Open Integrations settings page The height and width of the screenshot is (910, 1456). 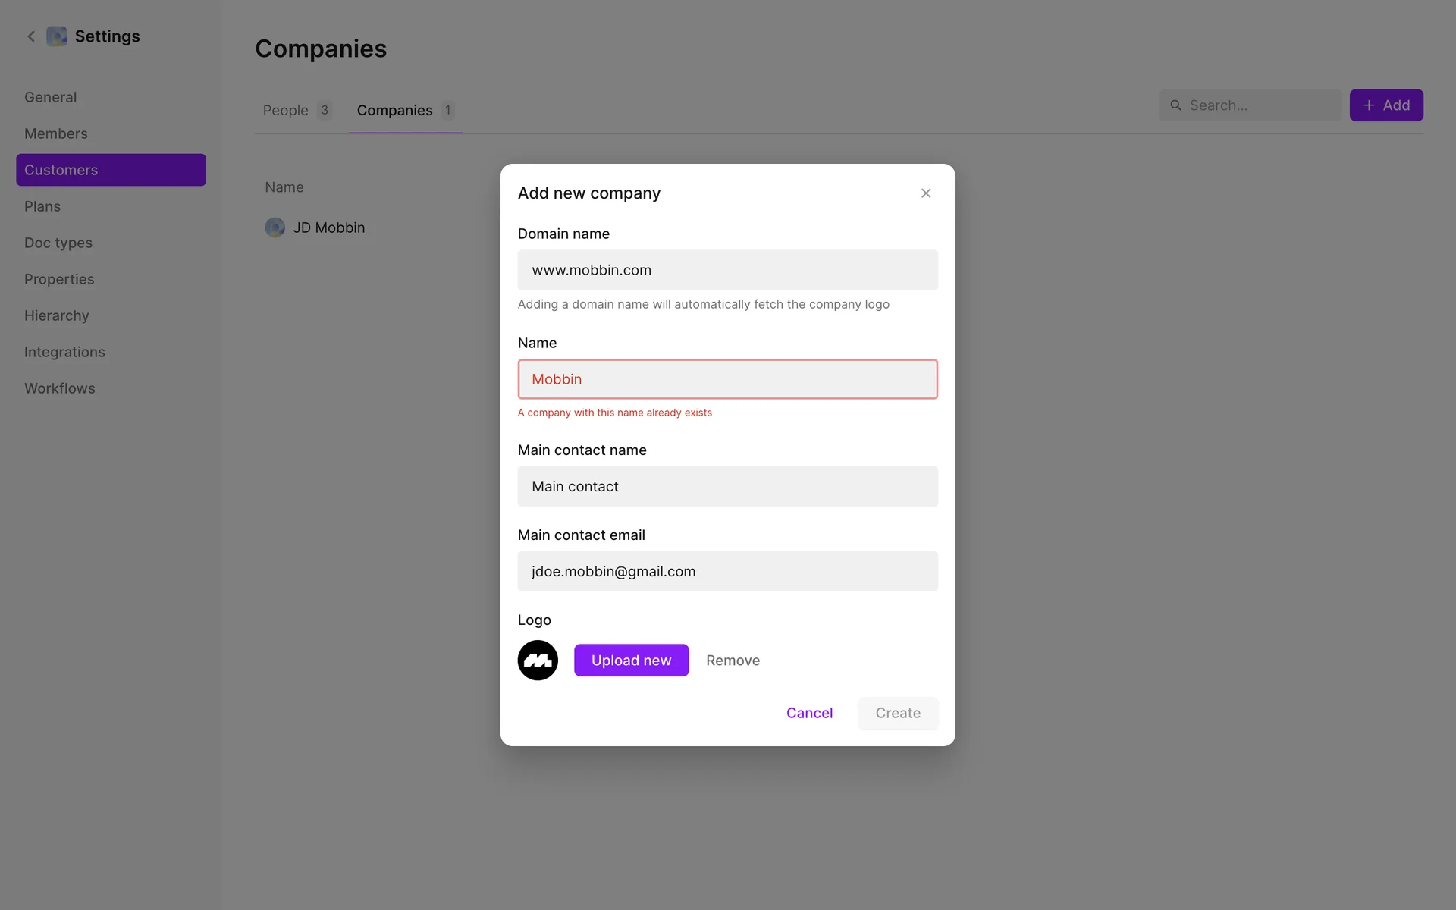(x=64, y=352)
